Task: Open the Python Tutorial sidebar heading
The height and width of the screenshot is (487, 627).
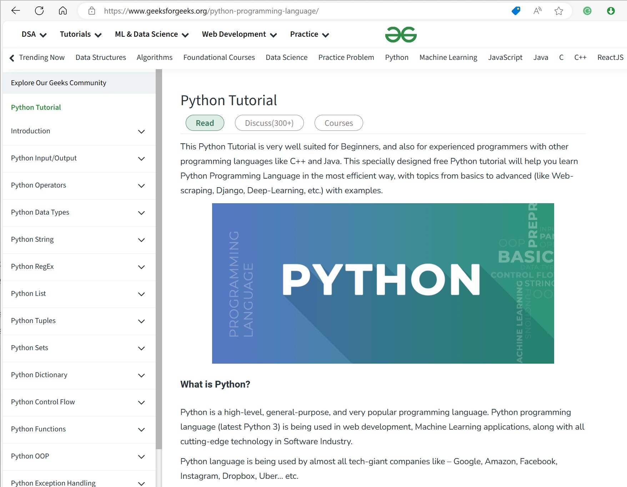Action: pos(36,107)
